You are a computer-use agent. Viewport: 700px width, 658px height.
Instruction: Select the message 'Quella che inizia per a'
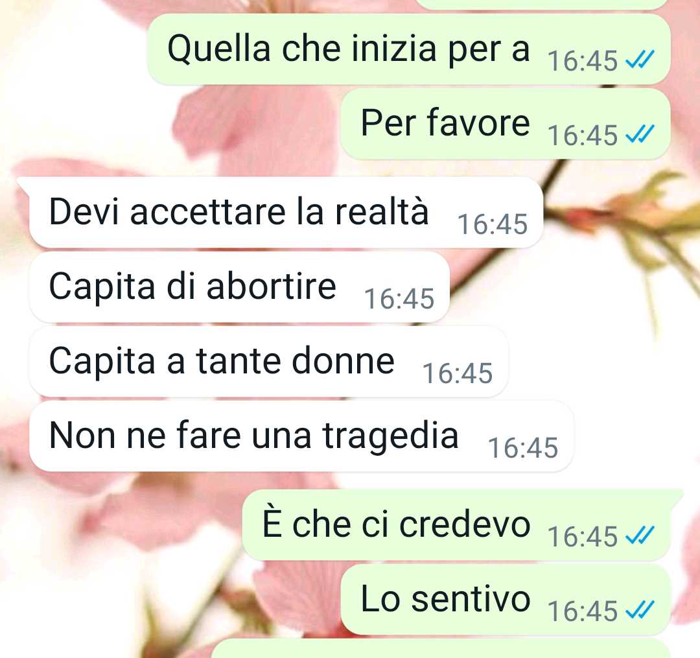pos(409,49)
